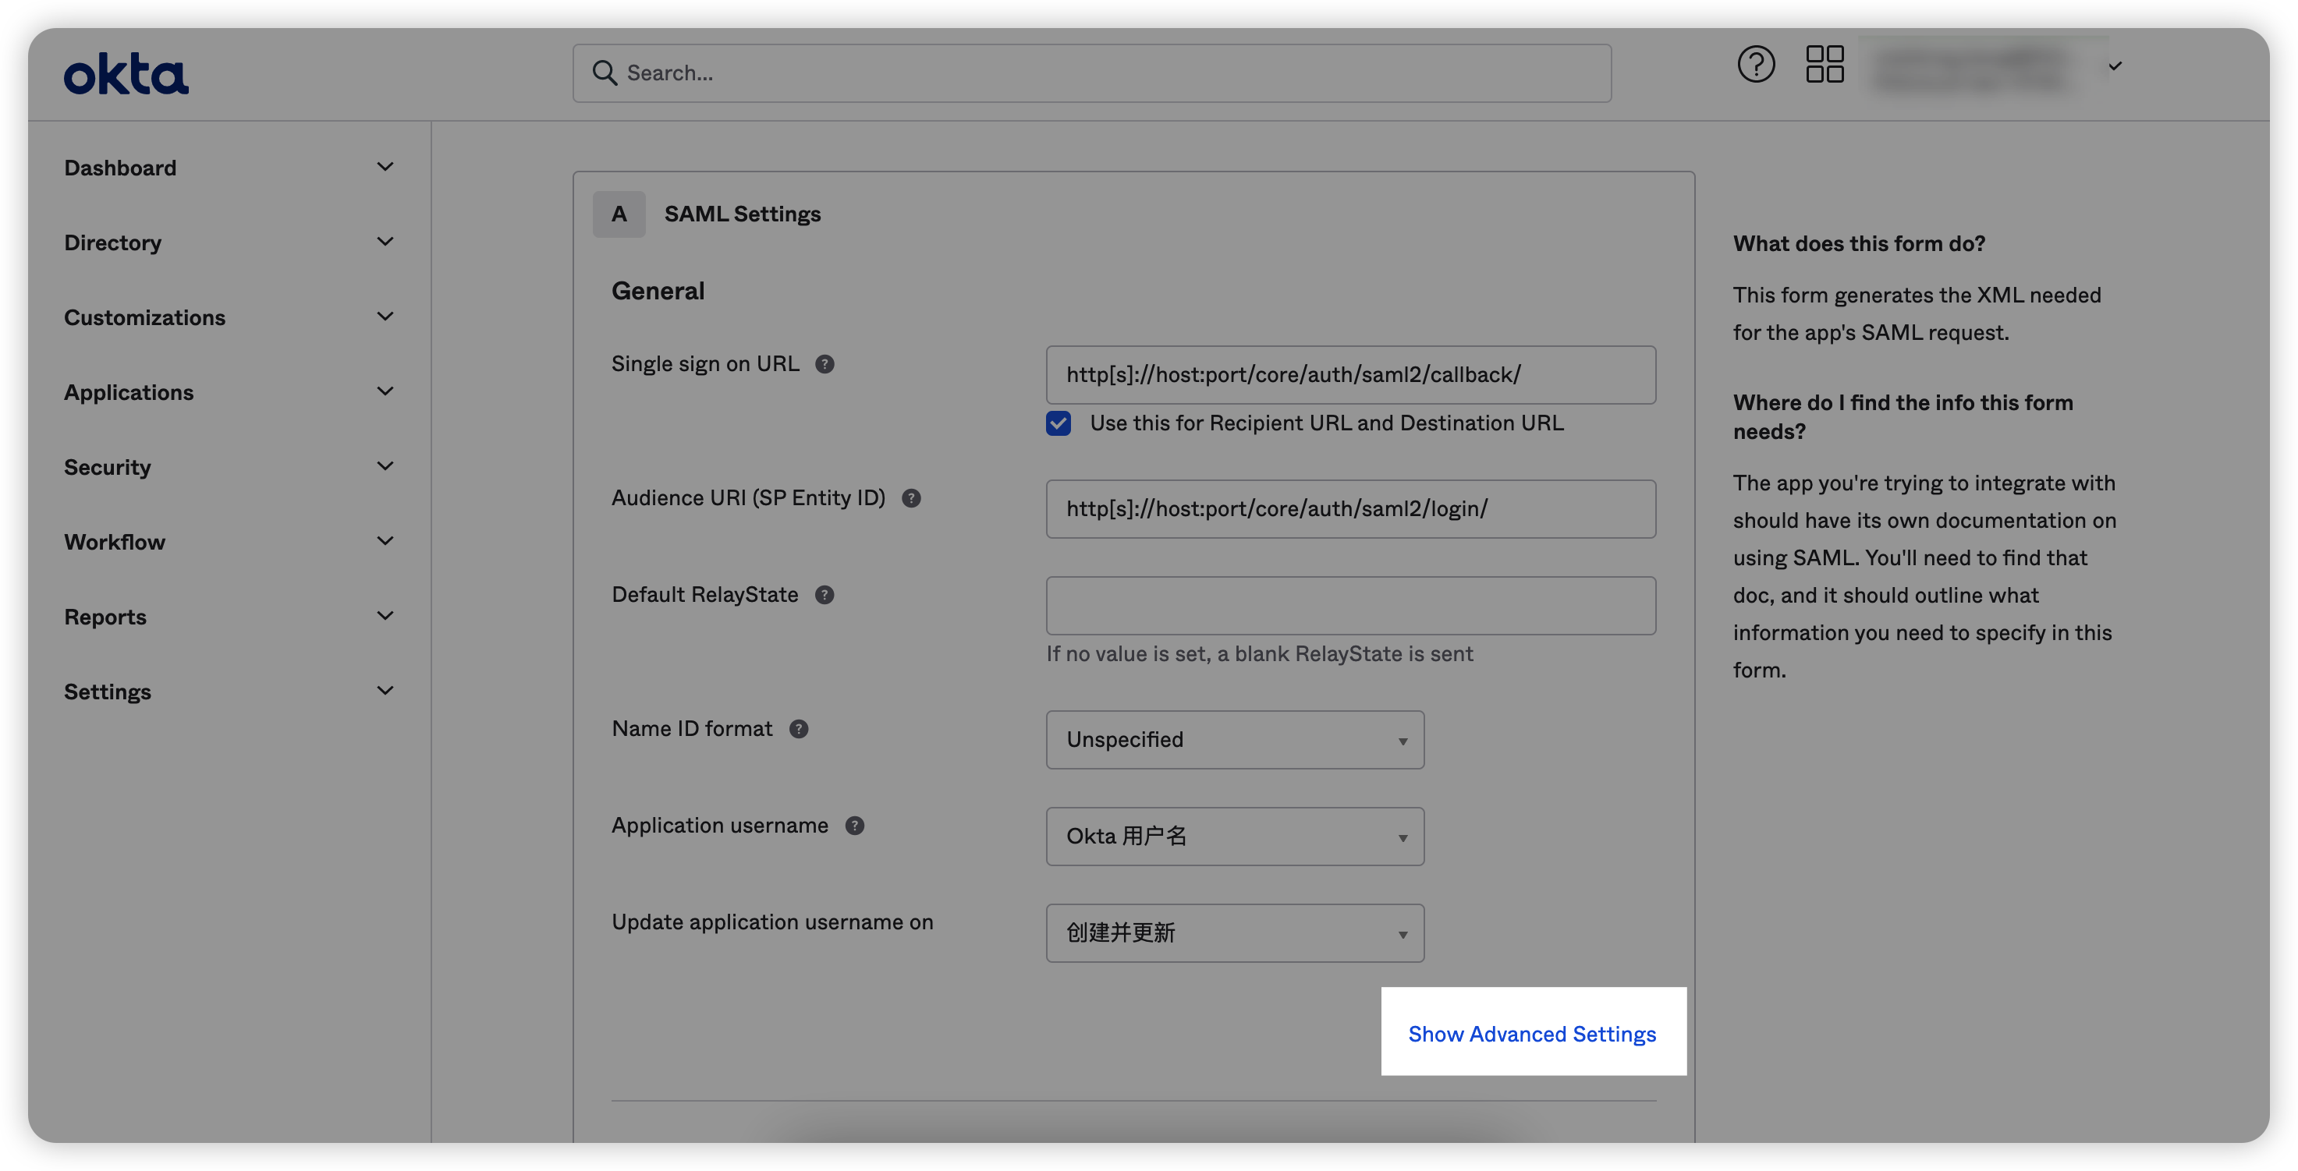Screen dimensions: 2298x1171
Task: Click into the Default RelayState field
Action: pos(1349,606)
